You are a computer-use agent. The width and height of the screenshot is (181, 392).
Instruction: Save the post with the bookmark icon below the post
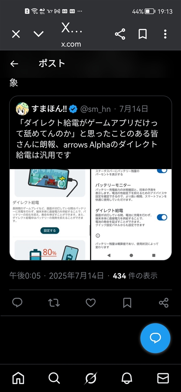(x=127, y=303)
